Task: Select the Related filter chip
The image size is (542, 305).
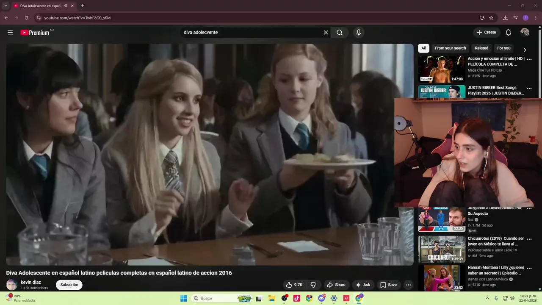Action: [x=481, y=48]
